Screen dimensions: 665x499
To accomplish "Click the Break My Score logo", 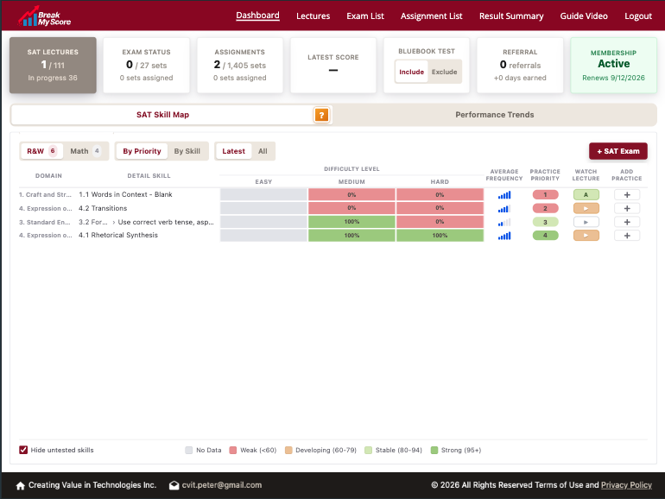I will 45,16.
